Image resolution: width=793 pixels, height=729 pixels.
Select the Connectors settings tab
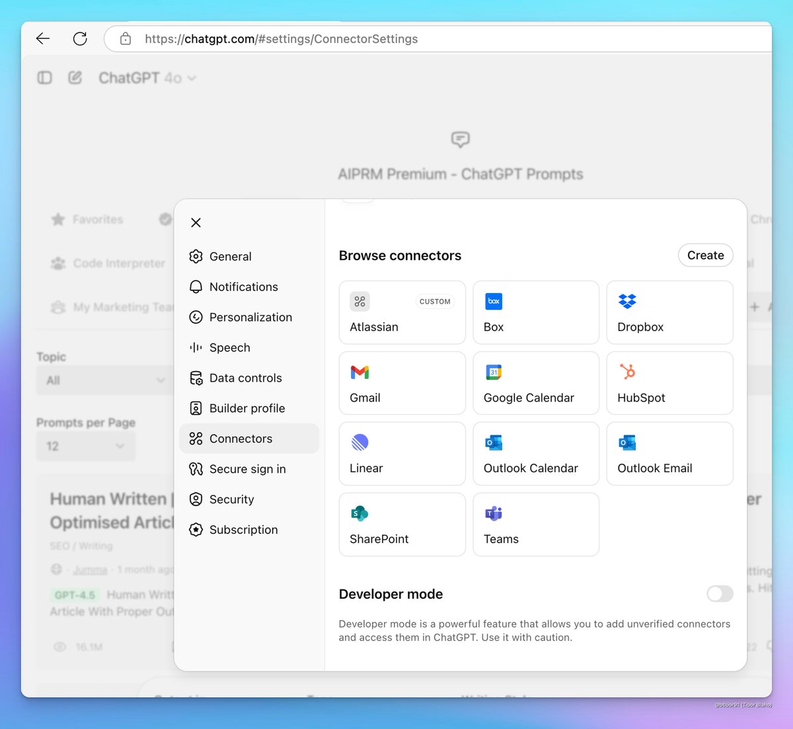coord(249,439)
